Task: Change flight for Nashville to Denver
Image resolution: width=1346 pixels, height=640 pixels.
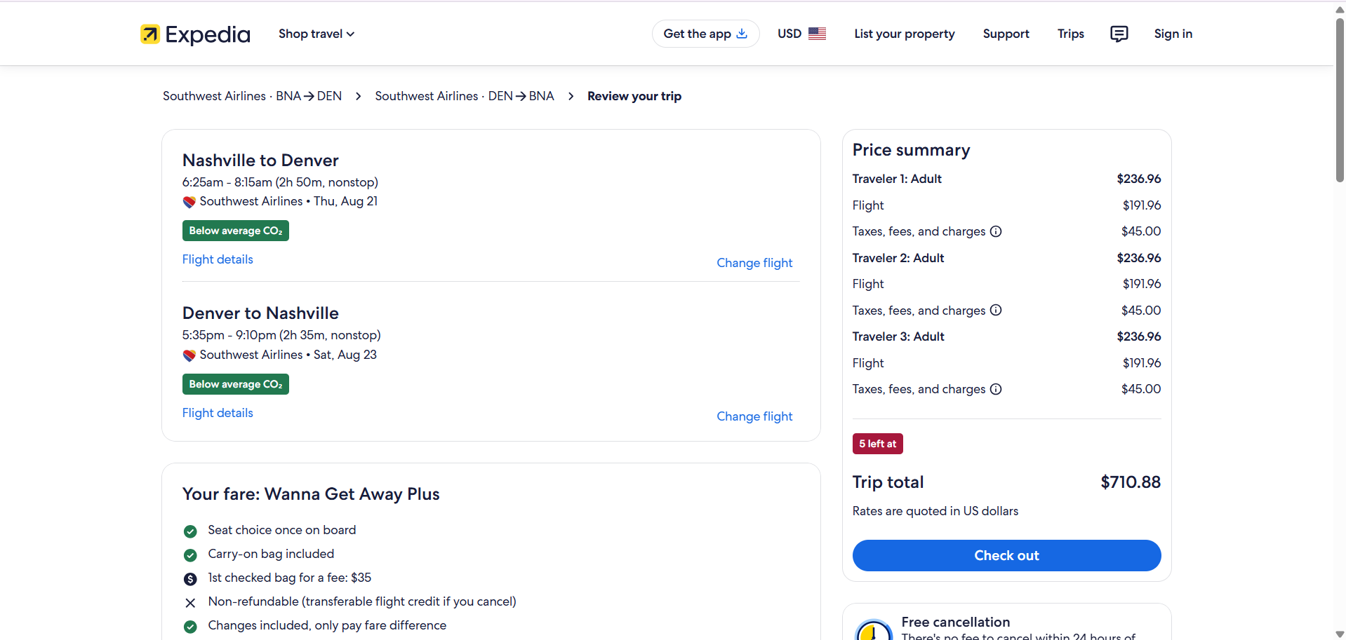Action: 754,263
